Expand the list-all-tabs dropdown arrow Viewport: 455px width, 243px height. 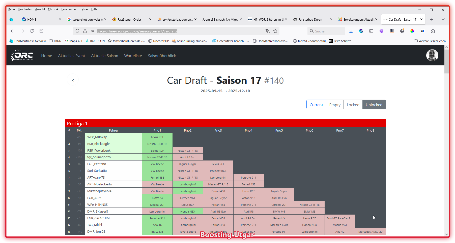(x=443, y=20)
